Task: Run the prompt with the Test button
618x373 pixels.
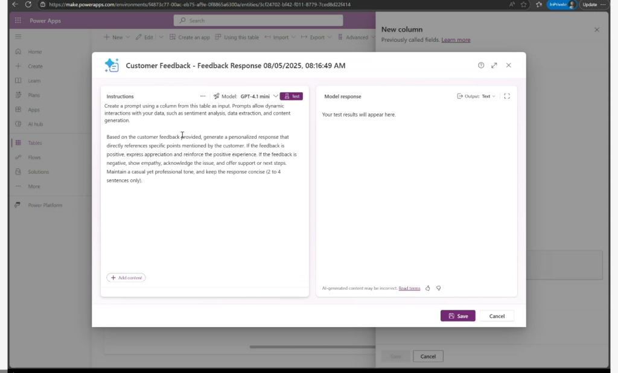Action: click(291, 96)
